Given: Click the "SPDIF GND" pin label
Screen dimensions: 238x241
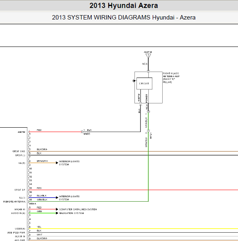Looking at the screenshot, I should tap(19, 152).
